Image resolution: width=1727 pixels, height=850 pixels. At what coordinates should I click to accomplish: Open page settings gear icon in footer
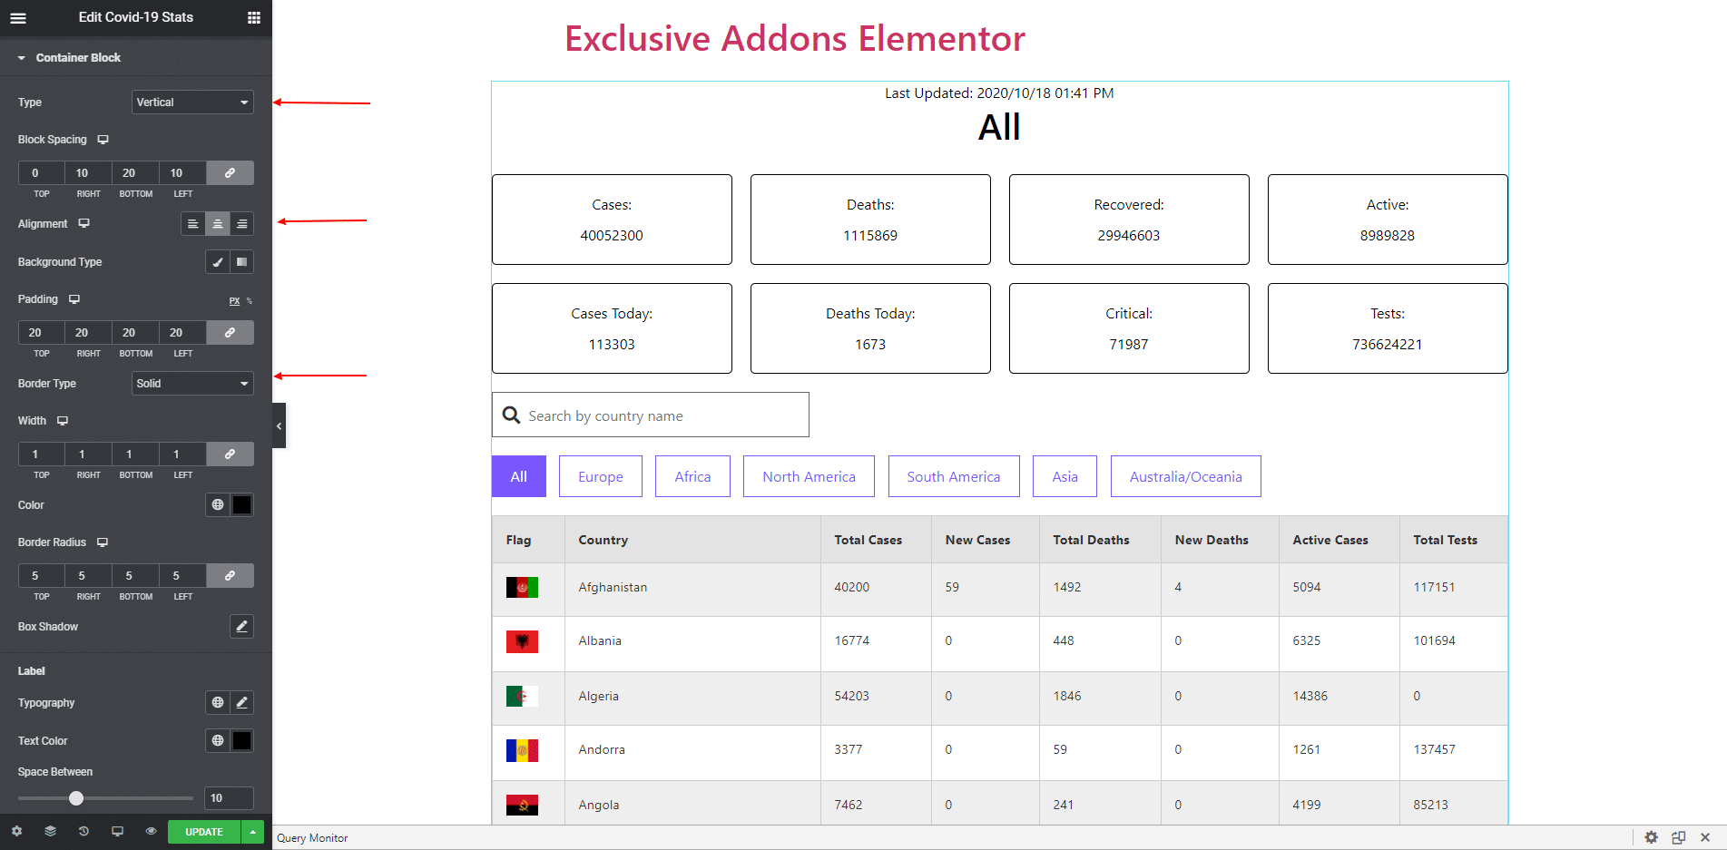16,831
